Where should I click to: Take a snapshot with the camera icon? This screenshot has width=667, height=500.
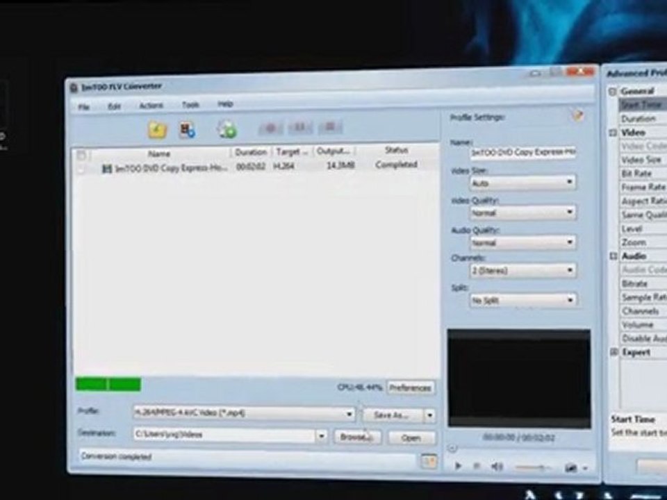pyautogui.click(x=571, y=468)
